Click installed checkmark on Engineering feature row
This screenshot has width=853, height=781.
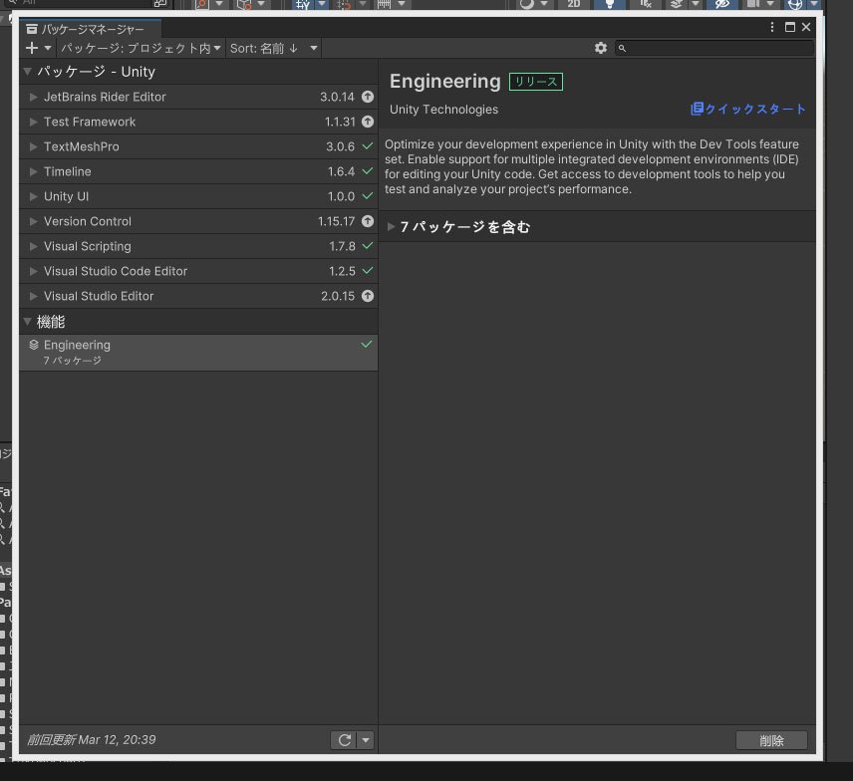click(367, 344)
